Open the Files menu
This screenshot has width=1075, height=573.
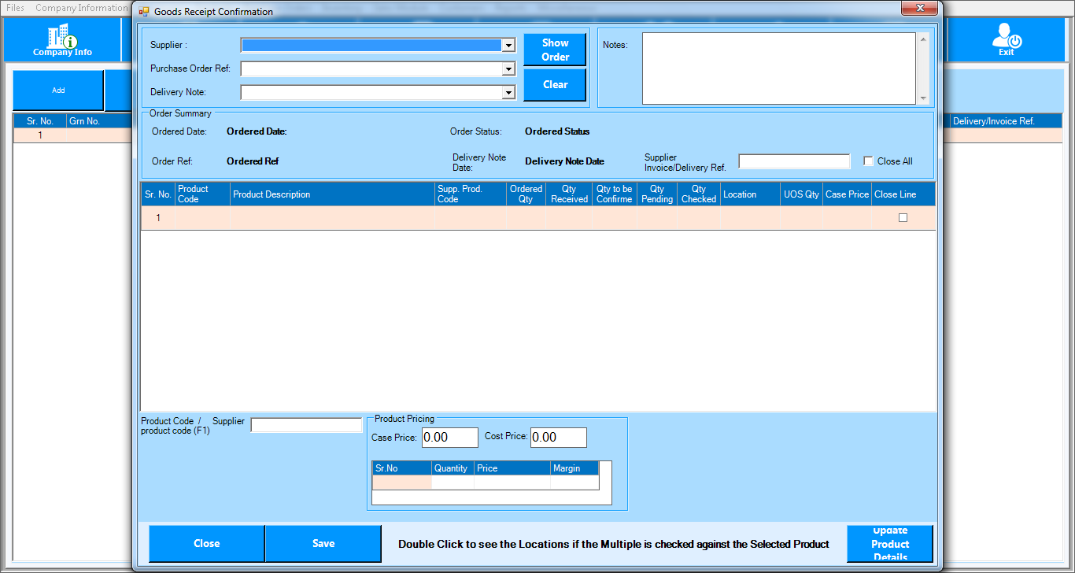(15, 8)
